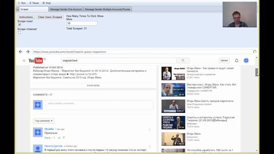Click the page reload spinner icon
This screenshot has height=154, width=274.
[255, 52]
